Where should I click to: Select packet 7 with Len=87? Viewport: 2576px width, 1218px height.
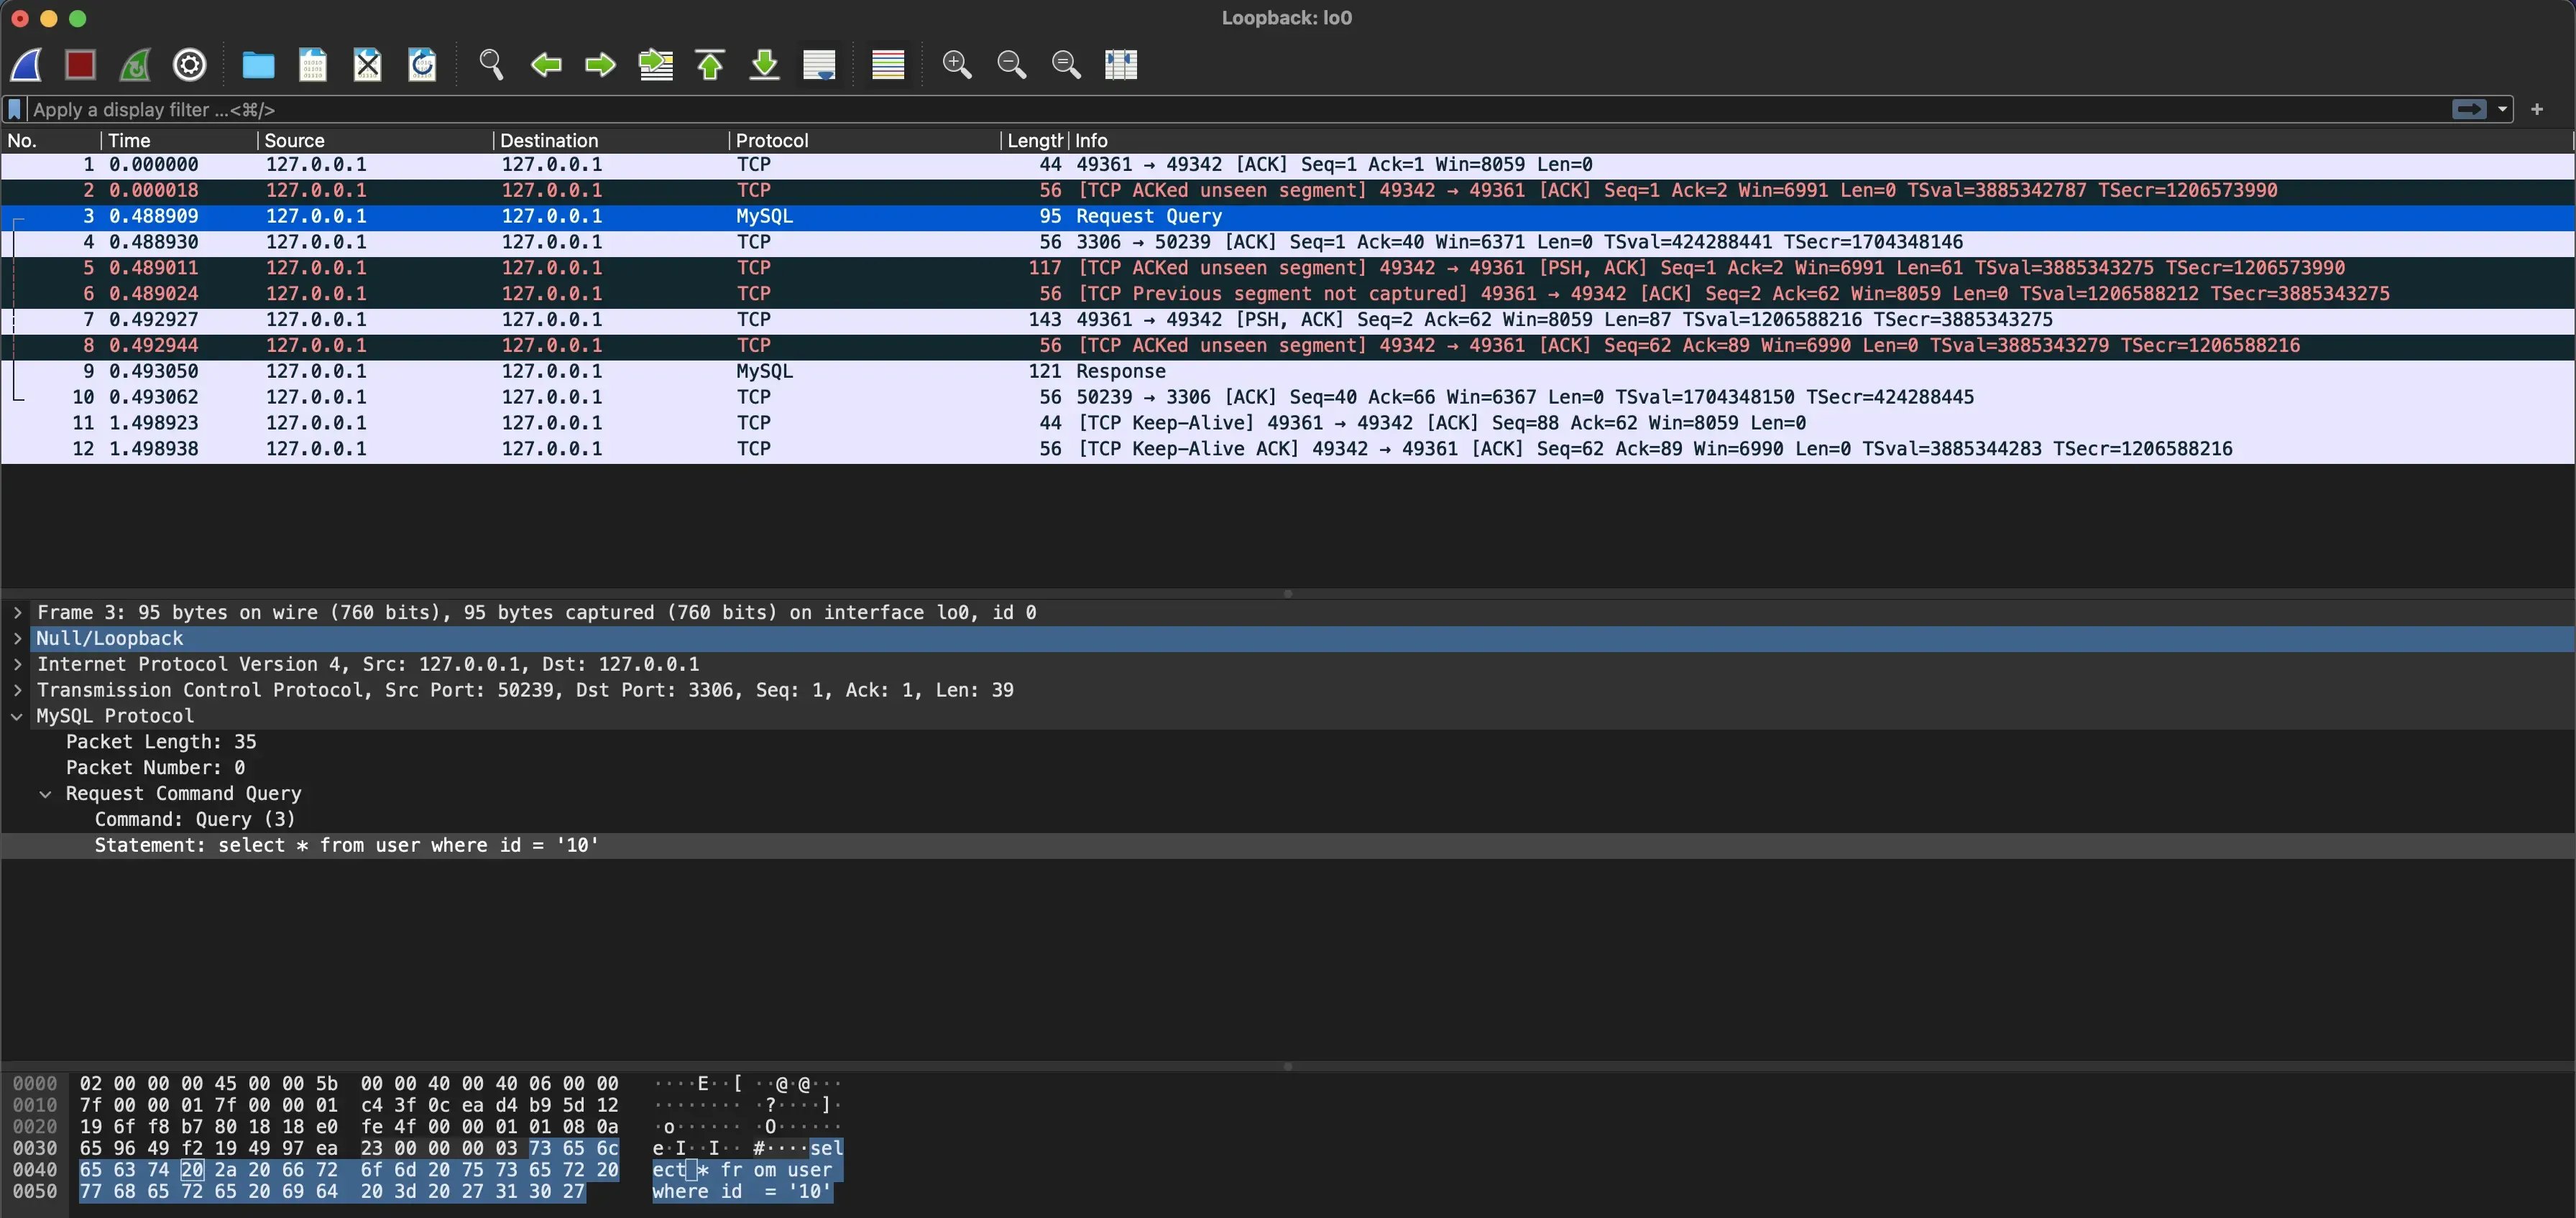pyautogui.click(x=1287, y=320)
